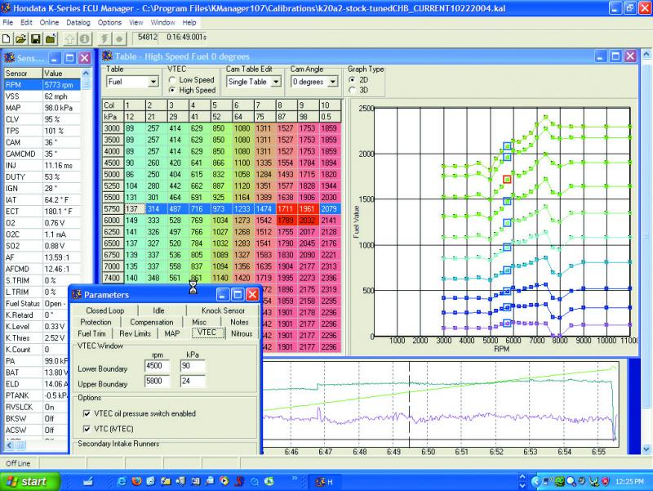
Task: Click Lower Boundary kPa field 90
Action: pyautogui.click(x=193, y=366)
